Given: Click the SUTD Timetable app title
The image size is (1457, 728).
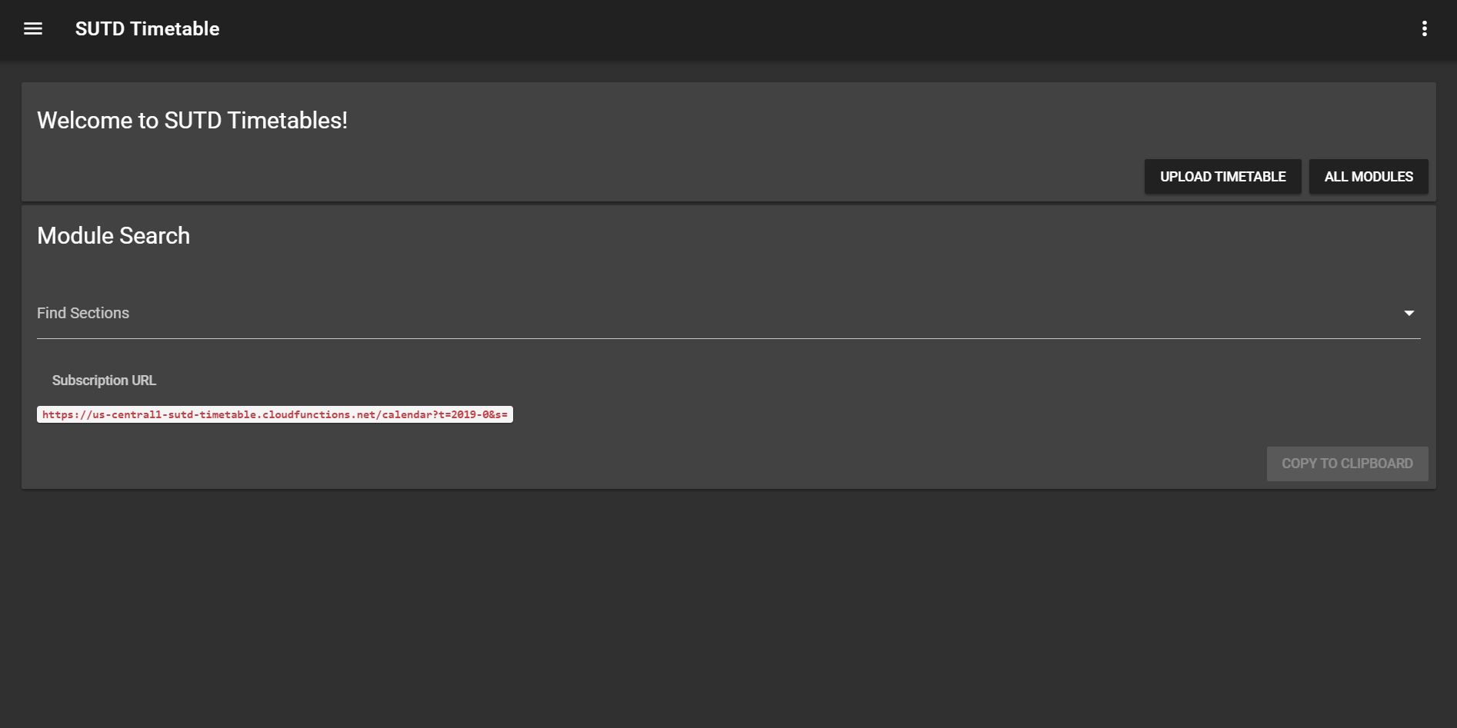Looking at the screenshot, I should click(x=147, y=28).
